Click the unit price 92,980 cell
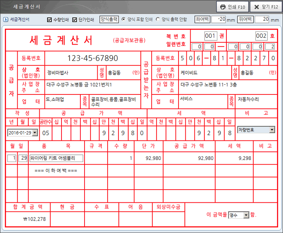Screen dimensions: 283x233 click(x=154, y=158)
